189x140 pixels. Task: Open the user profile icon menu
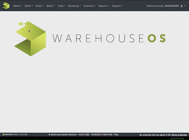pyautogui.click(x=182, y=6)
